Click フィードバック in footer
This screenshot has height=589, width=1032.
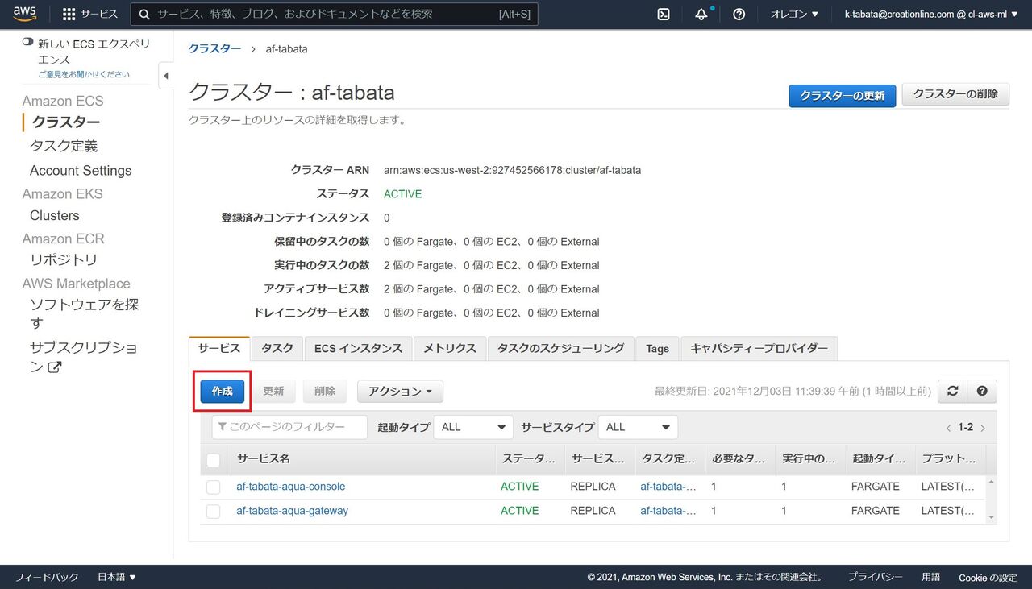pyautogui.click(x=47, y=577)
